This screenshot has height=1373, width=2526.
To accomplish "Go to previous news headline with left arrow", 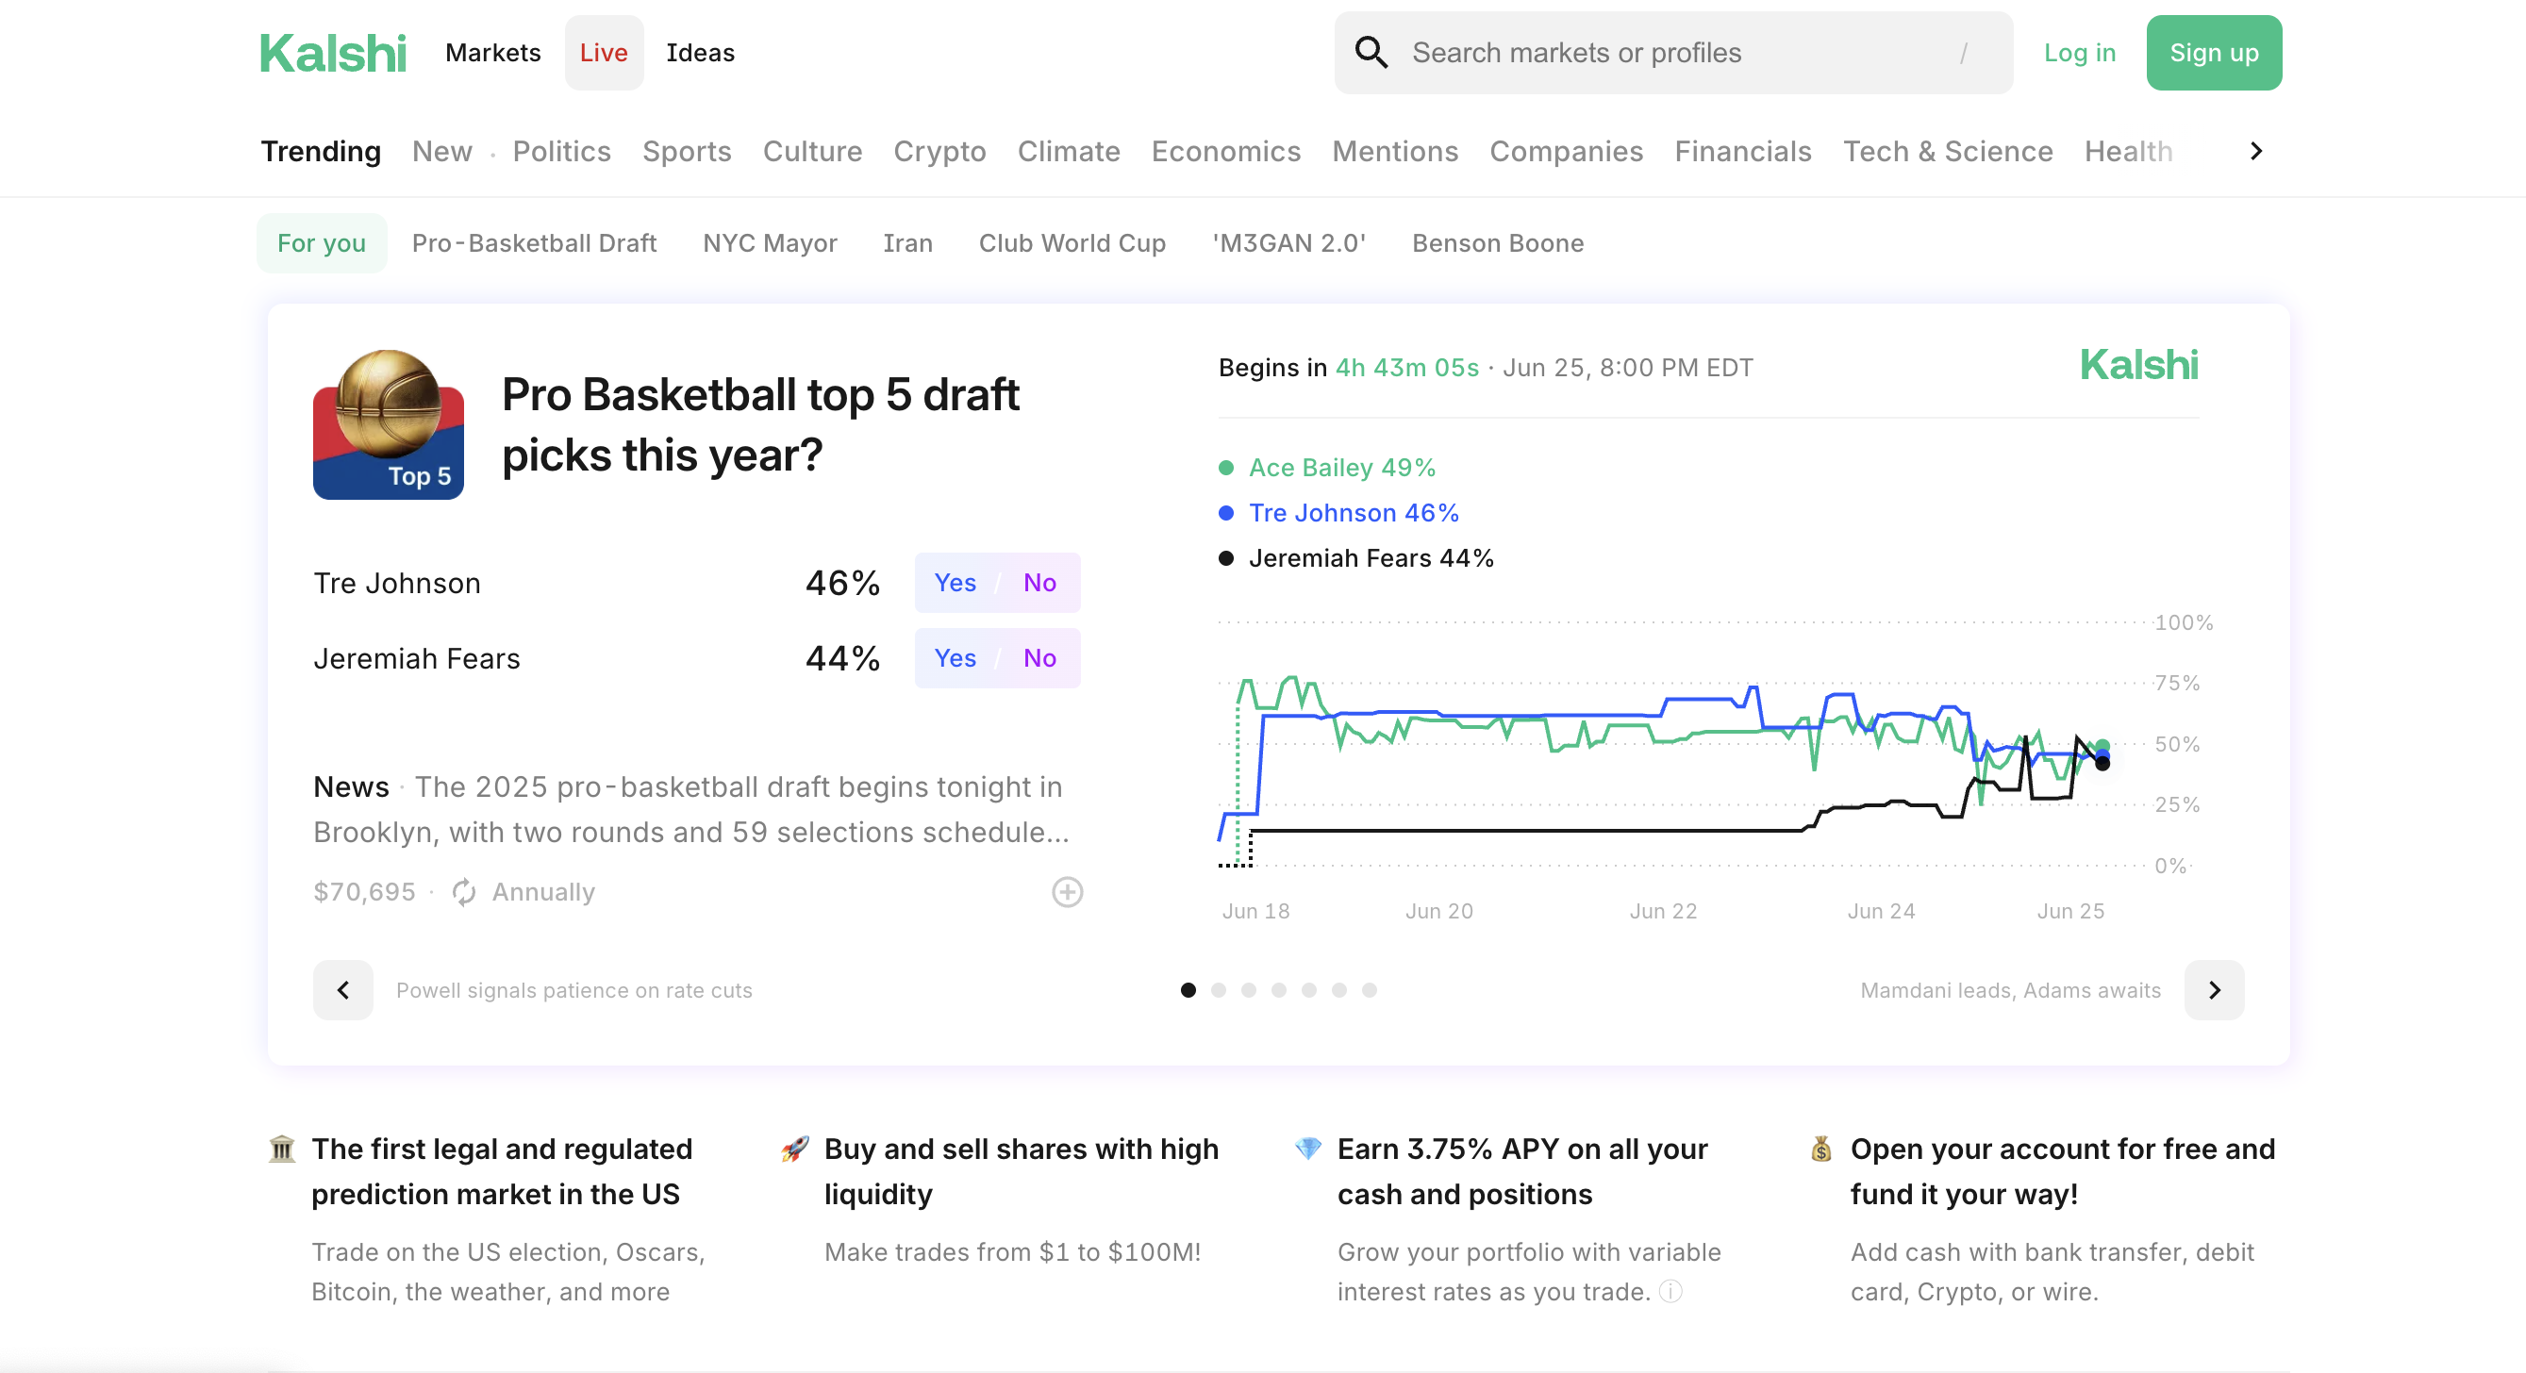I will pos(343,990).
